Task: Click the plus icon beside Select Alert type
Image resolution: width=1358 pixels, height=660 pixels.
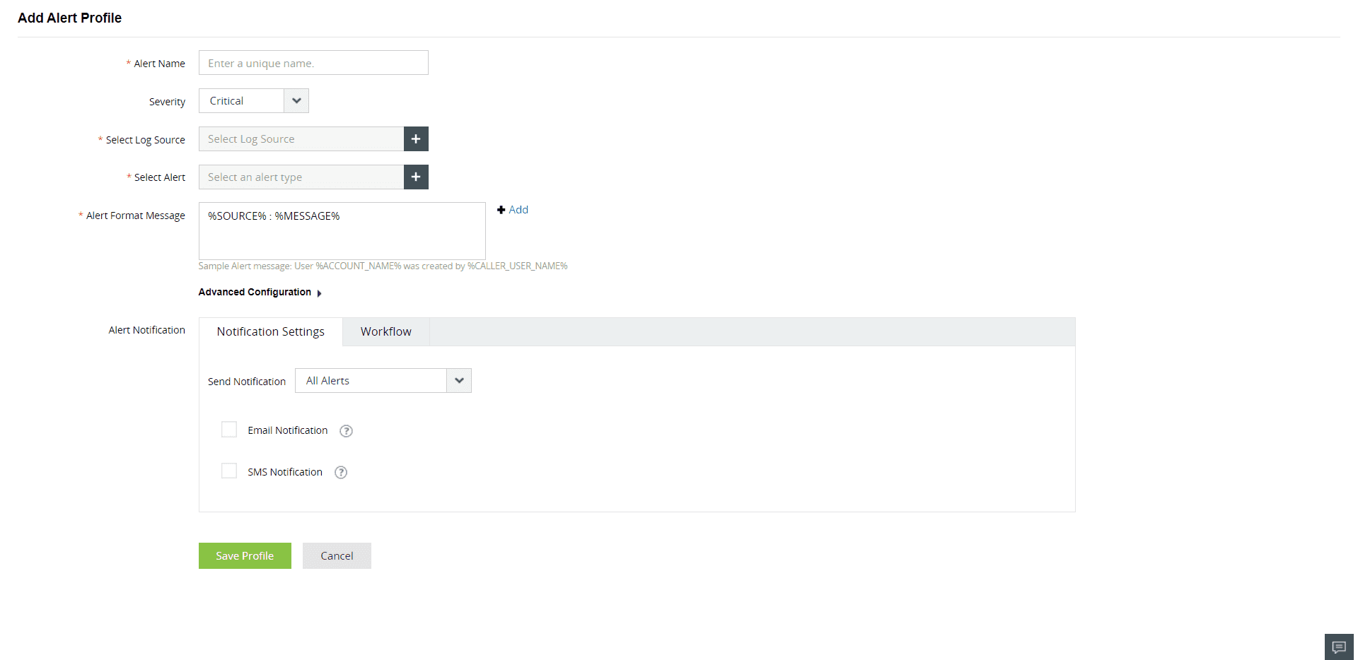Action: pos(416,177)
